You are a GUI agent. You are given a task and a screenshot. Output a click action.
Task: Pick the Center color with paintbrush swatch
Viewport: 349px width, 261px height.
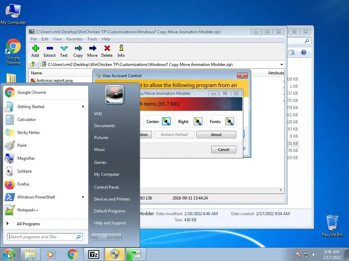[x=166, y=121]
